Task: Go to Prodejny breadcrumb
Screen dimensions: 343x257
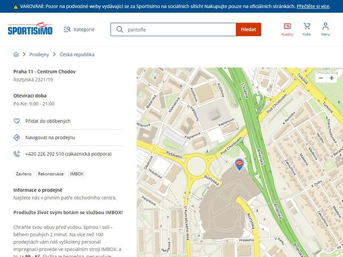Action: (39, 54)
